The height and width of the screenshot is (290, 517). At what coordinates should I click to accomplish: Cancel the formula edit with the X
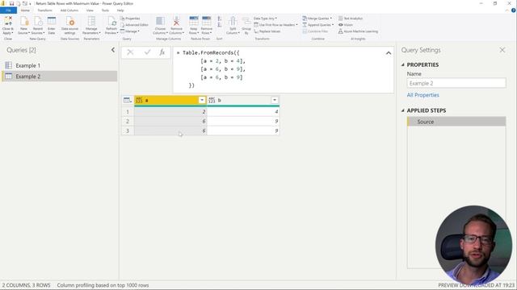[130, 52]
